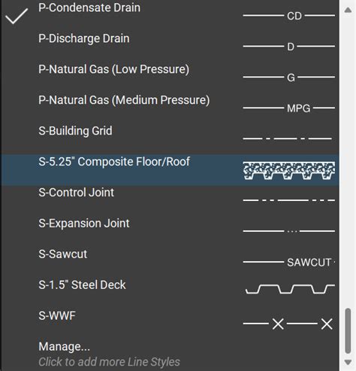Image resolution: width=356 pixels, height=371 pixels.
Task: Open Manage... to add line styles
Action: point(64,347)
